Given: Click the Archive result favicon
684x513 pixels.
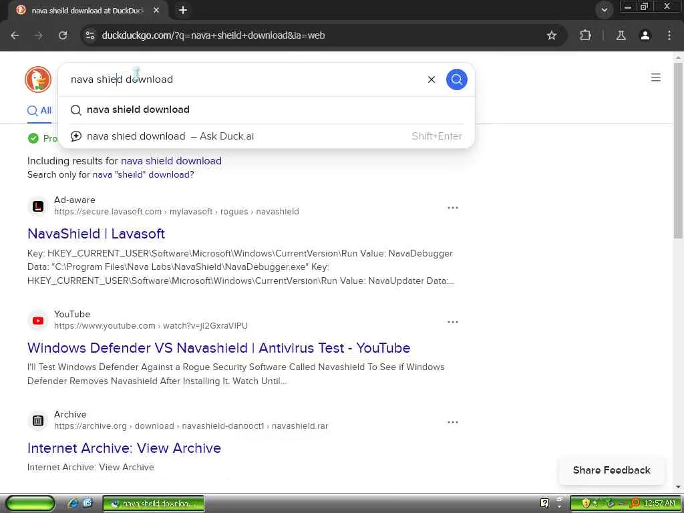Looking at the screenshot, I should pos(38,421).
